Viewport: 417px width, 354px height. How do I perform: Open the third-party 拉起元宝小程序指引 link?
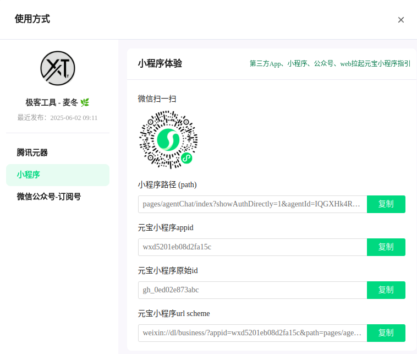coord(330,63)
